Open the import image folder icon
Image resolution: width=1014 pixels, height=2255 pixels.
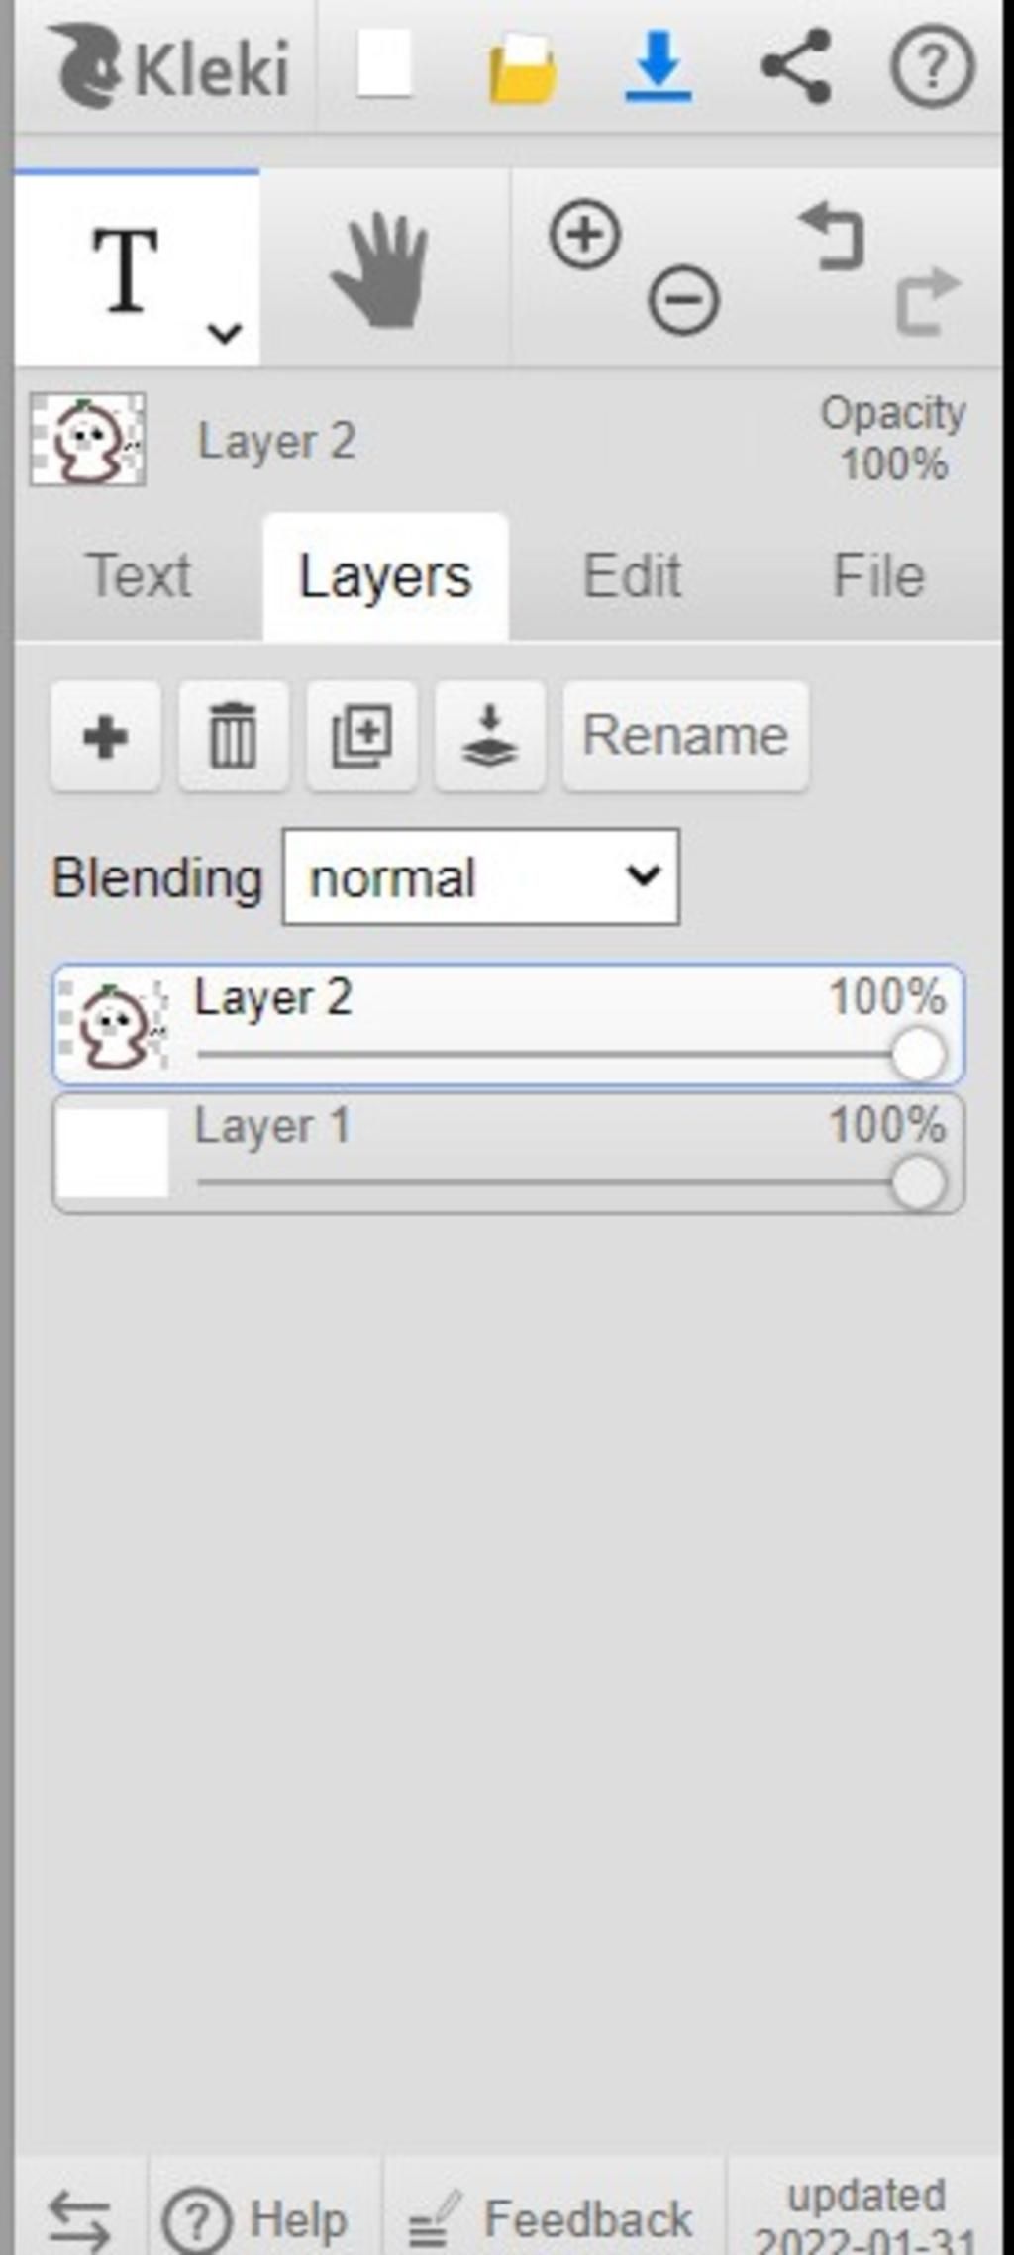(x=522, y=67)
